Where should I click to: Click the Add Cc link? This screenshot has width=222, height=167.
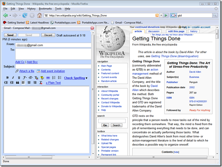coord(20,62)
